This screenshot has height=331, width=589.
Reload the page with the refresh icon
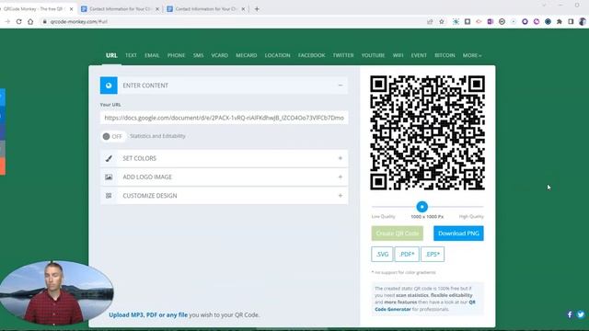tap(18, 22)
